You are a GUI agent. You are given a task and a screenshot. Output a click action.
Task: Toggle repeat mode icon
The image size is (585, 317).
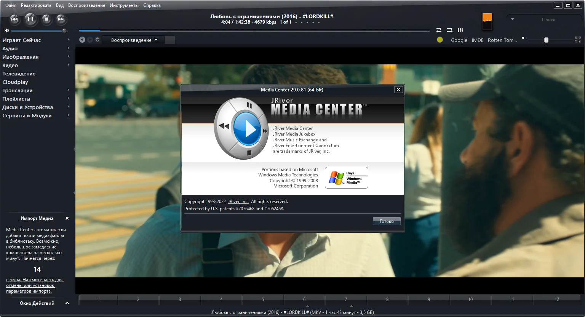tap(439, 30)
